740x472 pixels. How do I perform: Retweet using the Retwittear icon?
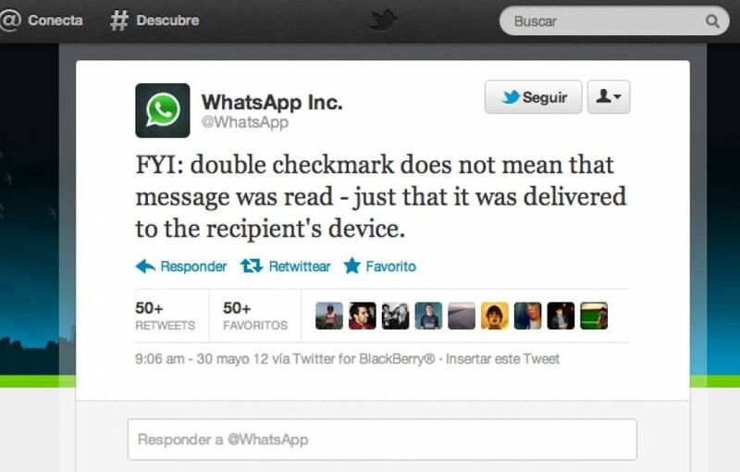(252, 267)
